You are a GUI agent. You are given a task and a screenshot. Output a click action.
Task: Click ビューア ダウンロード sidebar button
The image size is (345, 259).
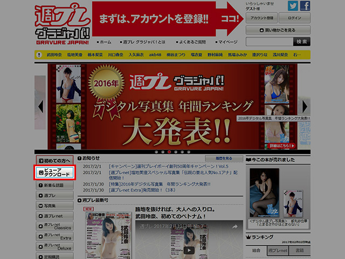(54, 172)
